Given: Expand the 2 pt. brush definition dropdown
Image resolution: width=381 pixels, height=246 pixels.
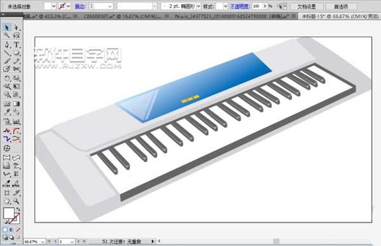Looking at the screenshot, I should point(199,6).
